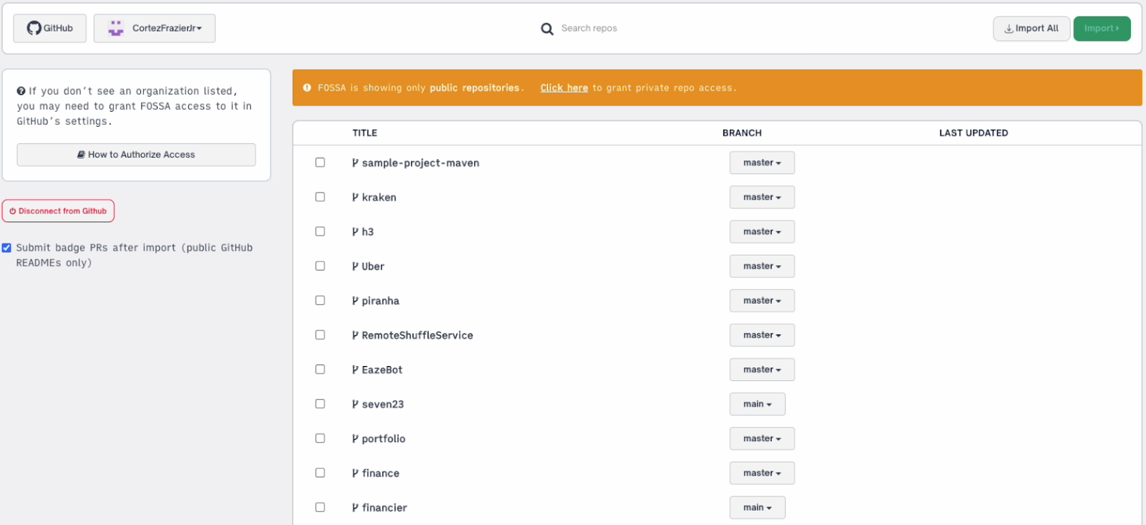Check the portfolio repository checkbox

click(320, 438)
